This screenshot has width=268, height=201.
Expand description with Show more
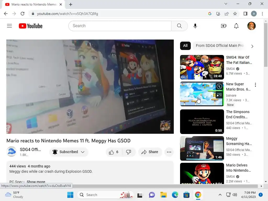coord(36,182)
